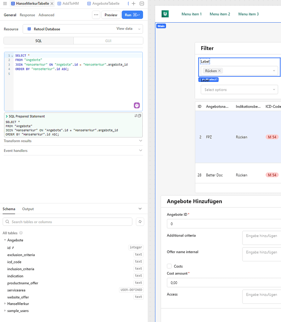Select the Schema tab
281x322 pixels.
pyautogui.click(x=9, y=209)
